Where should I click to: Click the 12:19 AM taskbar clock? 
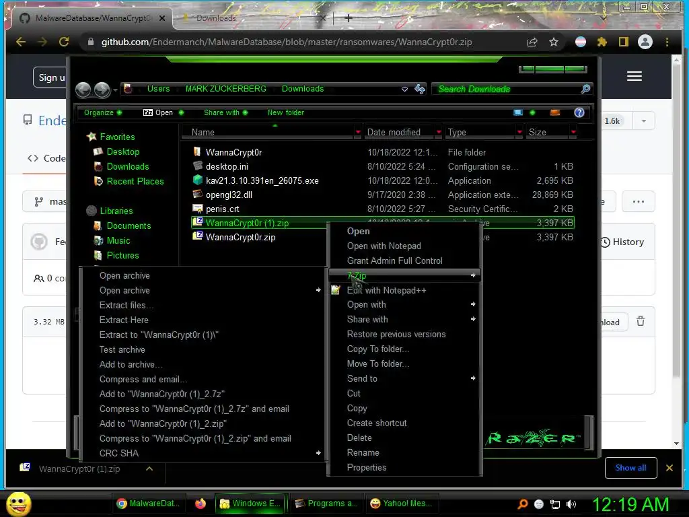point(630,504)
